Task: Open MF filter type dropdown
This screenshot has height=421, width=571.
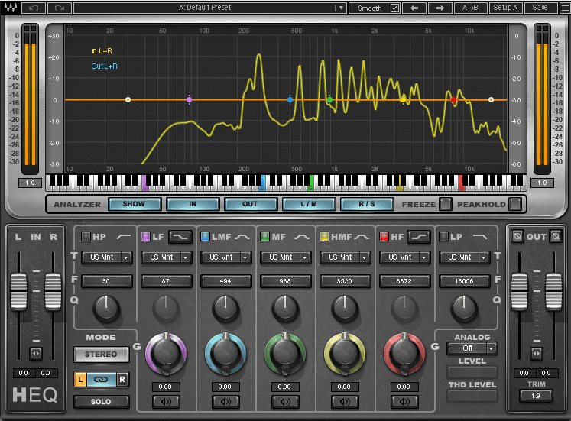Action: click(x=305, y=257)
